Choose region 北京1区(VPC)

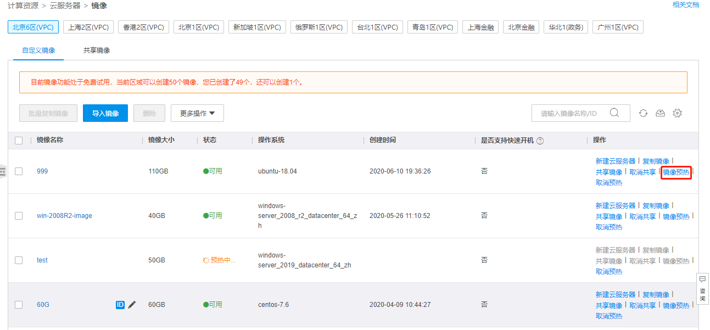coord(199,27)
